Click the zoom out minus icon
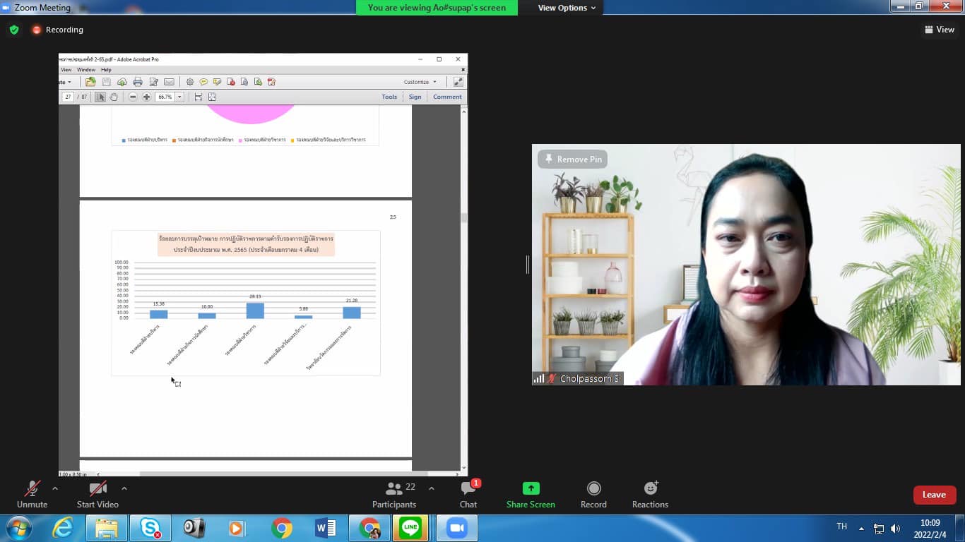The height and width of the screenshot is (542, 965). coord(133,97)
